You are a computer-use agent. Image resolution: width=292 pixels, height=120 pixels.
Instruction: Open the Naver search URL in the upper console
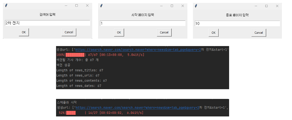tap(138, 50)
